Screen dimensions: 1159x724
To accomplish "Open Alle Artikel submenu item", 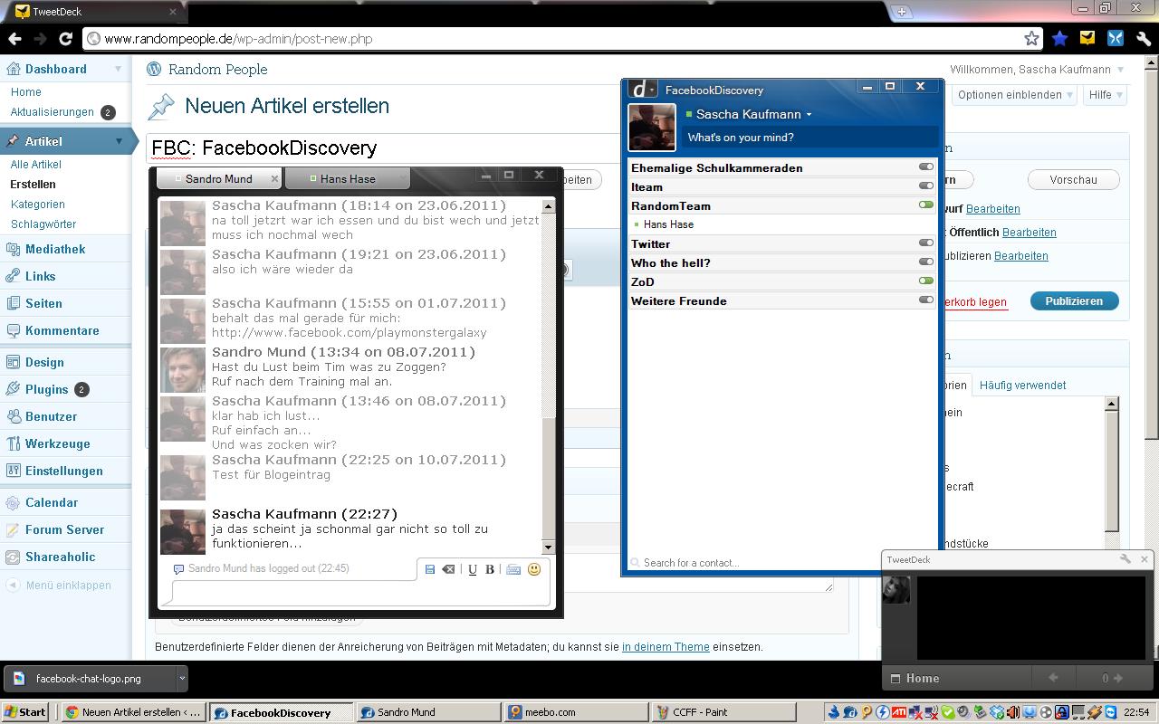I will click(36, 165).
